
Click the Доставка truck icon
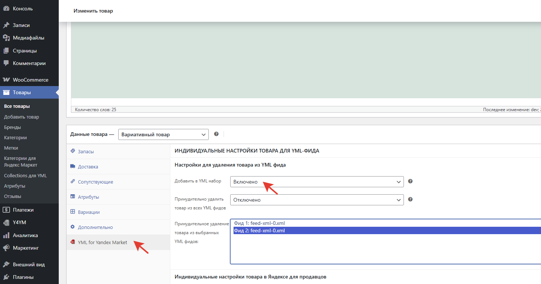pyautogui.click(x=72, y=167)
